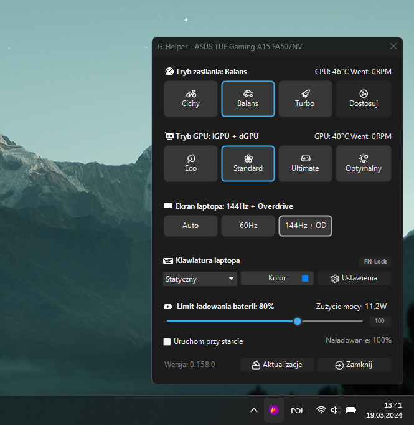Activate Turbo power mode

pyautogui.click(x=305, y=98)
